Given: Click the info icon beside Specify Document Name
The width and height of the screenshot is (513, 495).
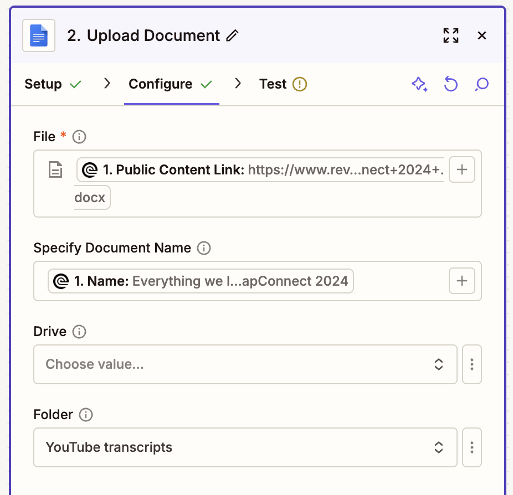Looking at the screenshot, I should pos(204,248).
